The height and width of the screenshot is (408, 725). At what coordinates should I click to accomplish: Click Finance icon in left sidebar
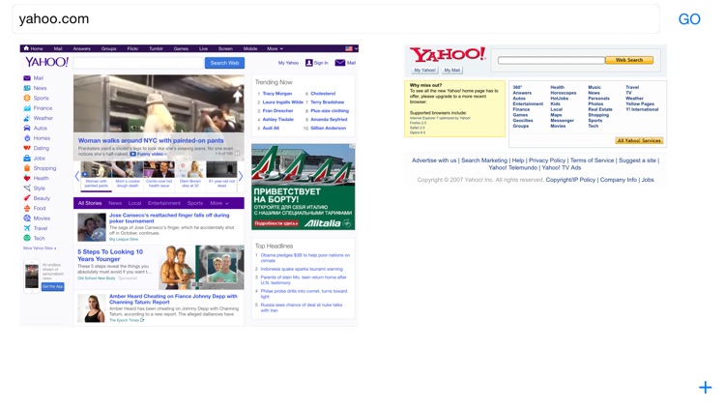coord(27,107)
